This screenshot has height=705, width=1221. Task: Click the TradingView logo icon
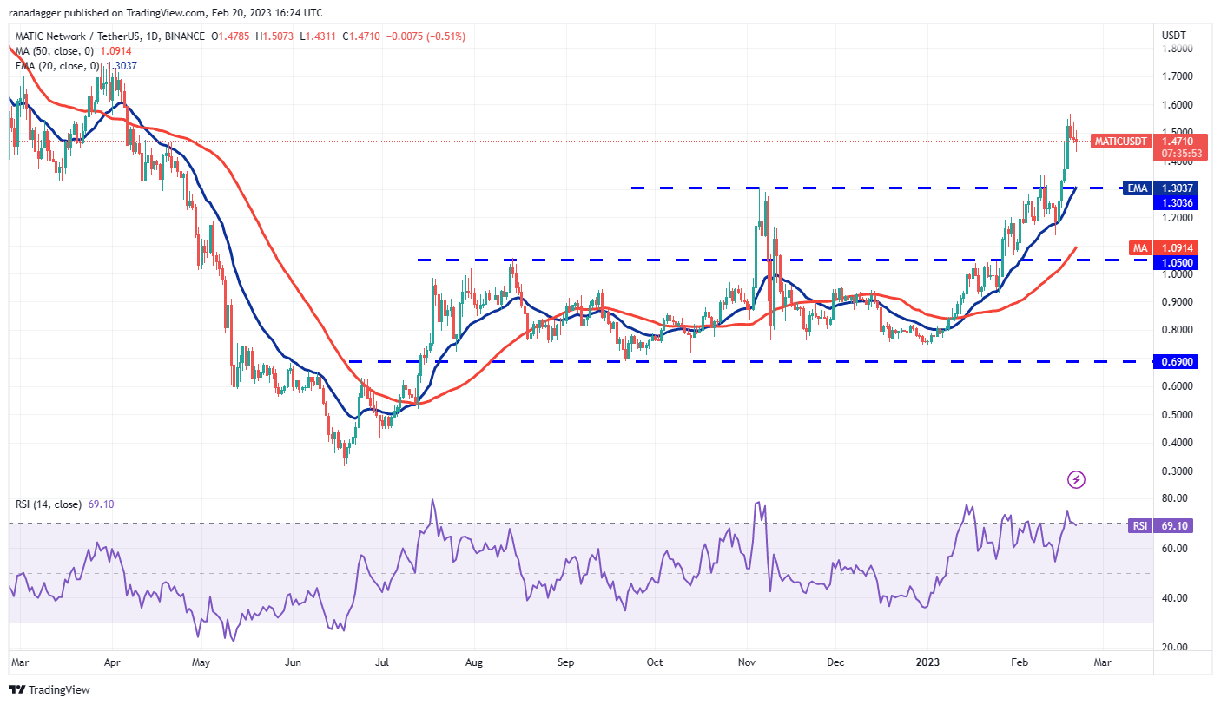[16, 689]
